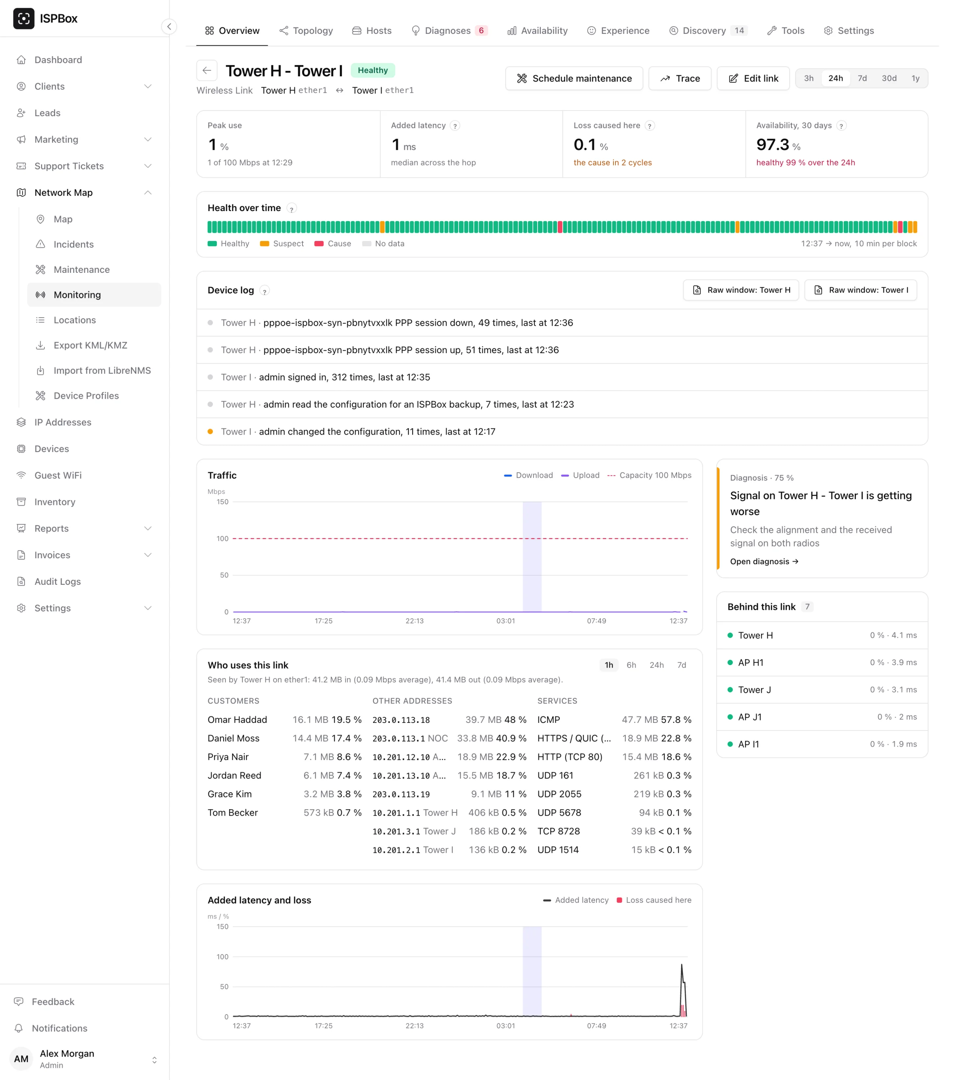The width and height of the screenshot is (955, 1080).
Task: Open the Topology tab
Action: (x=306, y=31)
